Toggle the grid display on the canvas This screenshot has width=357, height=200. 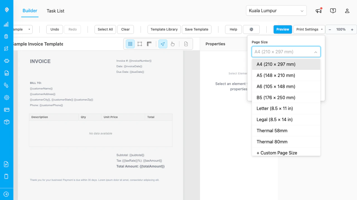(x=130, y=44)
